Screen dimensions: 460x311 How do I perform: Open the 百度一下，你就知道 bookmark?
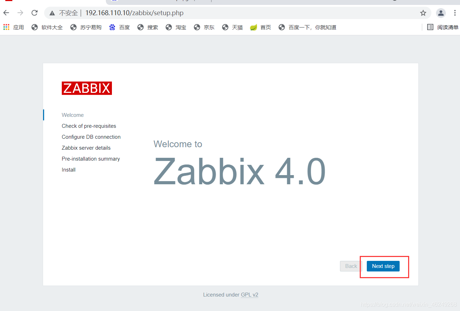[307, 27]
